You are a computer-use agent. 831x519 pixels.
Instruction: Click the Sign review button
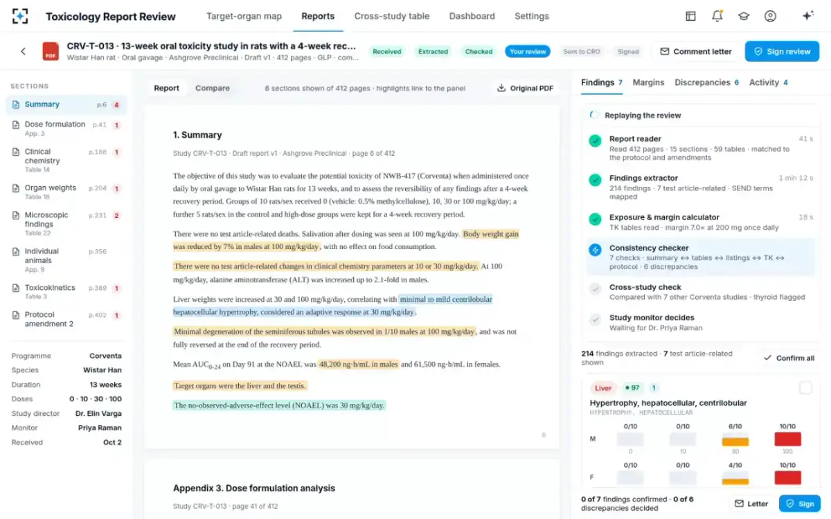[x=782, y=51]
